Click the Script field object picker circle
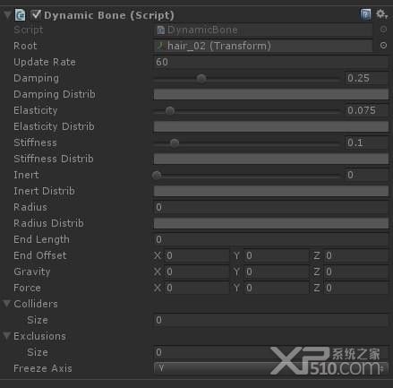Screen dimensions: 393x388 coord(383,30)
